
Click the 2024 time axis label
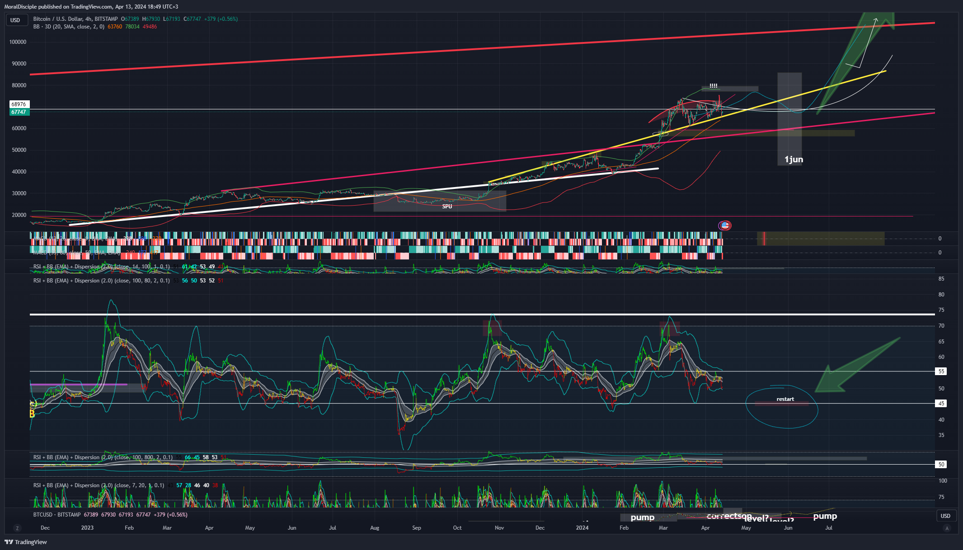582,528
